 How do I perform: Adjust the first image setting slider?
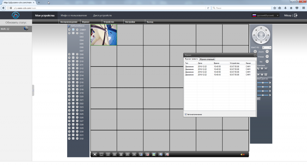(x=263, y=83)
